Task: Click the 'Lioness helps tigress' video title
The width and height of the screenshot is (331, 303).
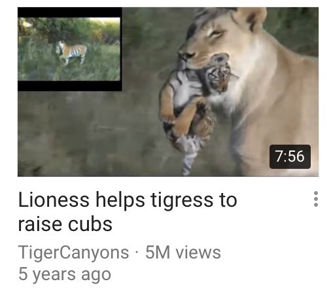Action: coord(128,211)
